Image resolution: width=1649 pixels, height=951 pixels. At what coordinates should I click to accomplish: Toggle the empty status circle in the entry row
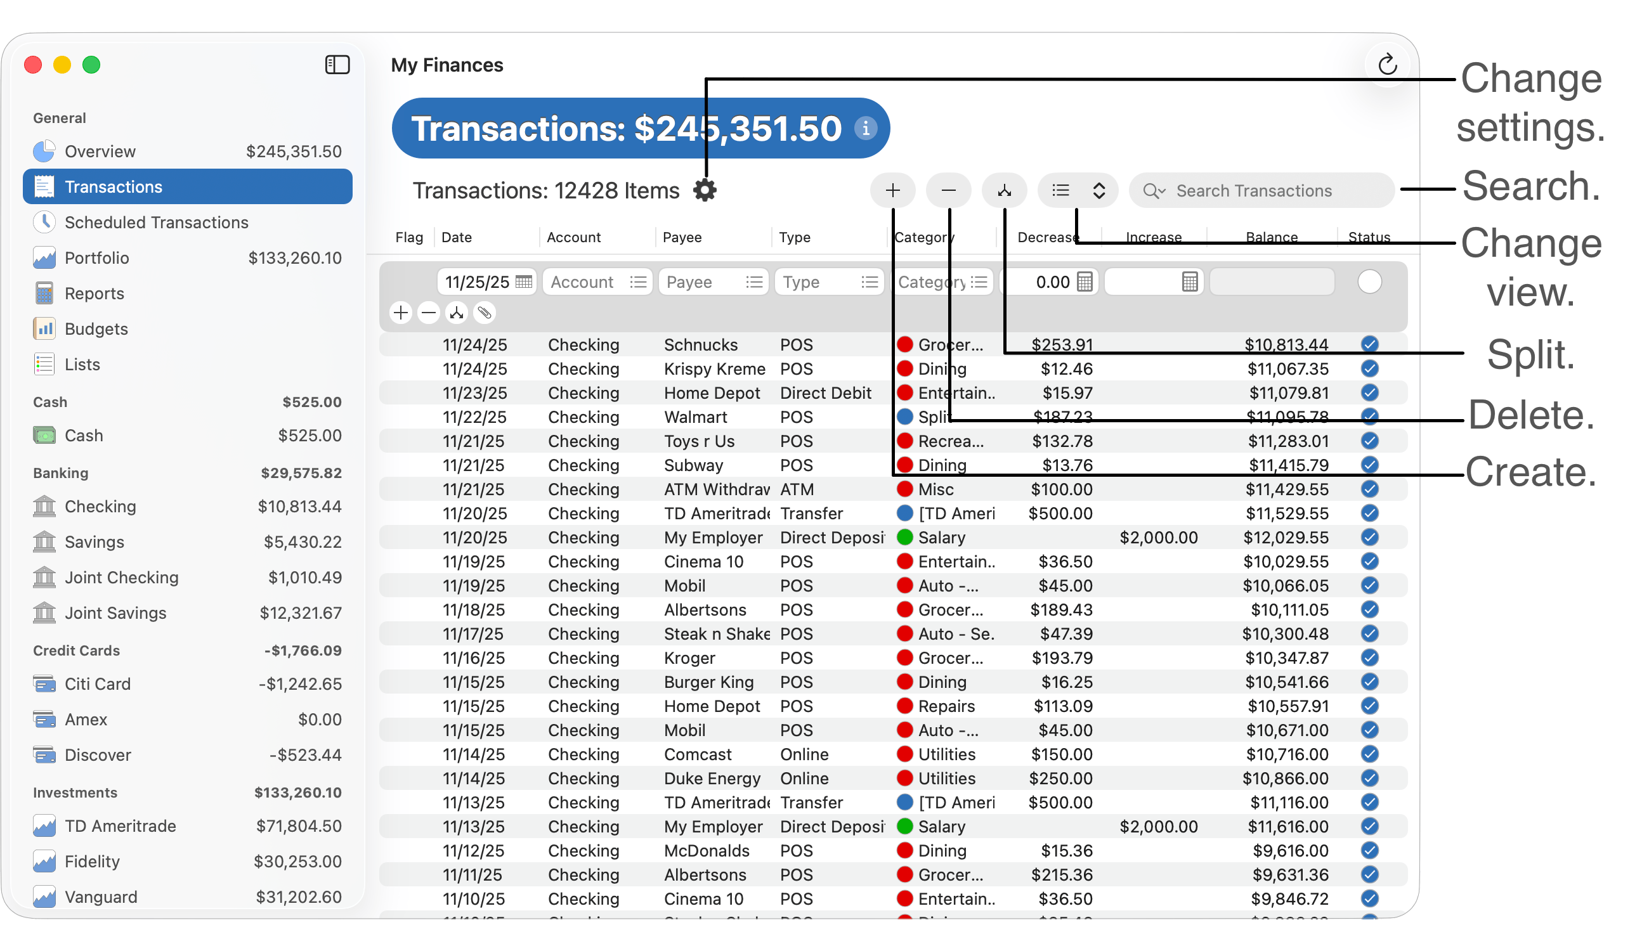1369,282
